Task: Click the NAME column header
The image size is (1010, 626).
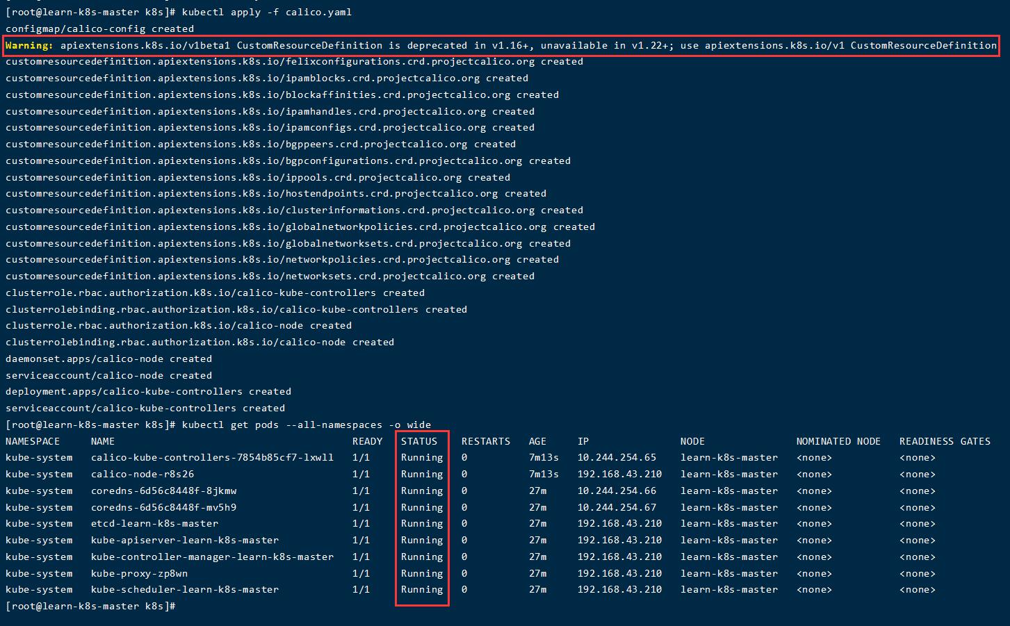Action: [x=103, y=442]
